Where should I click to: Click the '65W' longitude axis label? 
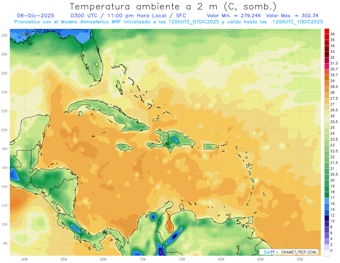tap(221, 259)
